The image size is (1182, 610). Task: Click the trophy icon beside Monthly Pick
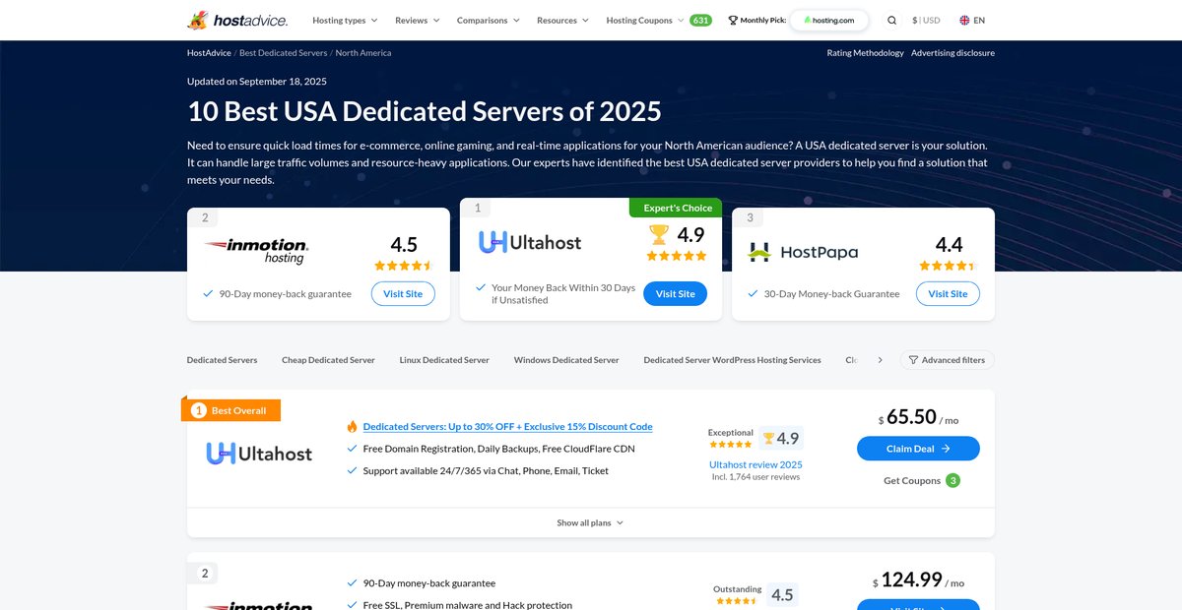click(733, 20)
